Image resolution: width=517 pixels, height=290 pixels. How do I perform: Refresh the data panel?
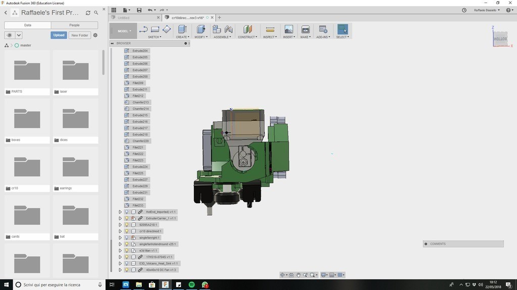point(88,13)
